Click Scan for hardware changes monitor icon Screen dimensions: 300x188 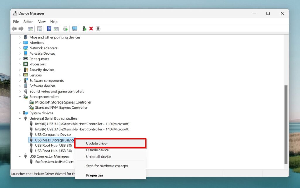(x=75, y=29)
